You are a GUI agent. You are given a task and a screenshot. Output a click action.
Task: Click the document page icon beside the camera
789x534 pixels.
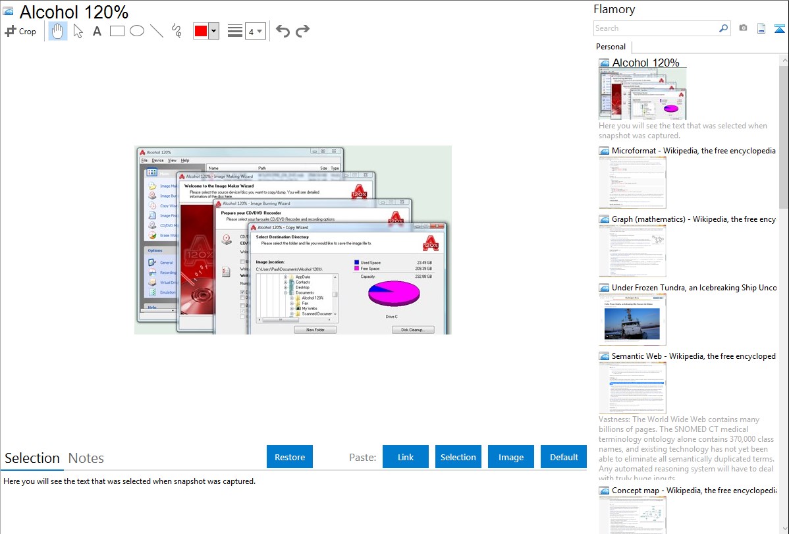point(761,28)
